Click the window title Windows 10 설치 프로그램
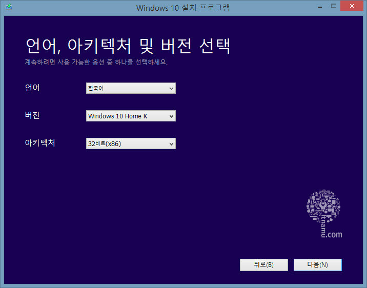 [x=183, y=8]
